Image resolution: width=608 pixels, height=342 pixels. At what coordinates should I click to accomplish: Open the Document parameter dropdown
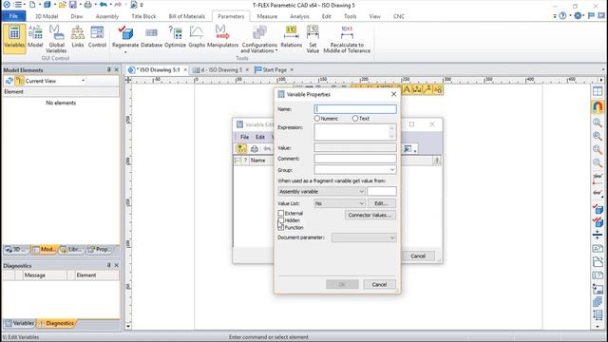point(364,237)
